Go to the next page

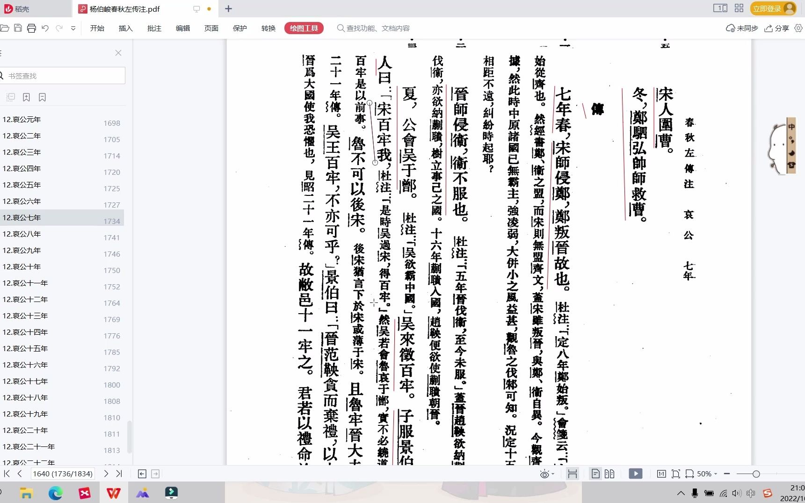(x=106, y=474)
